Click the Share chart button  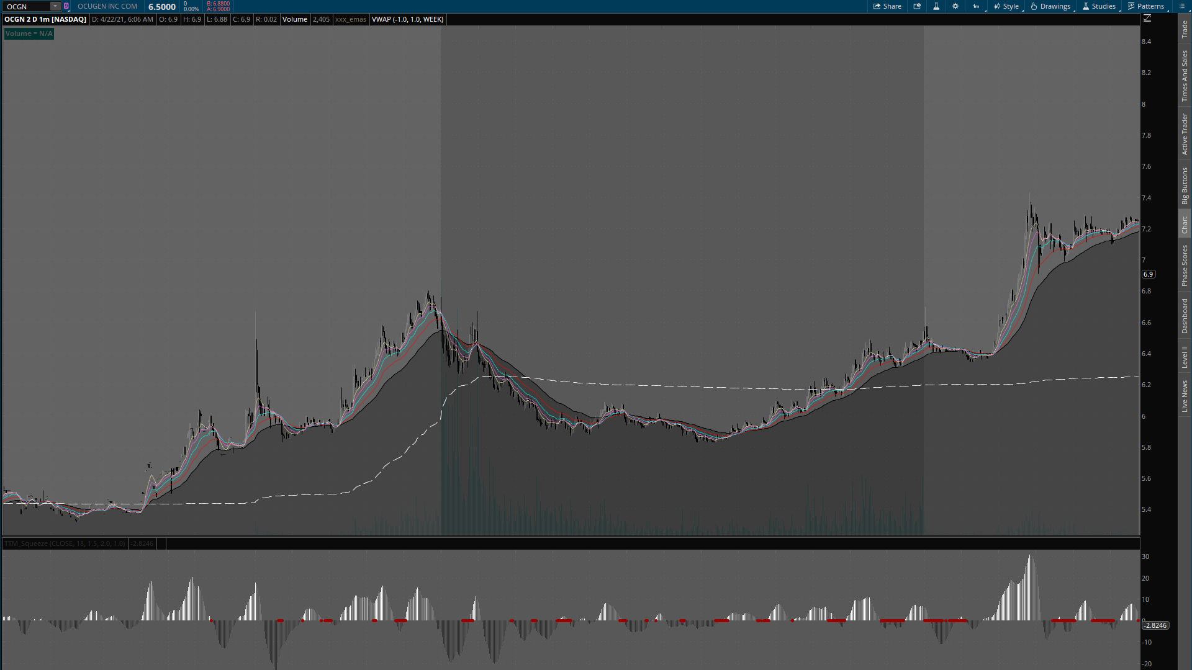[887, 6]
